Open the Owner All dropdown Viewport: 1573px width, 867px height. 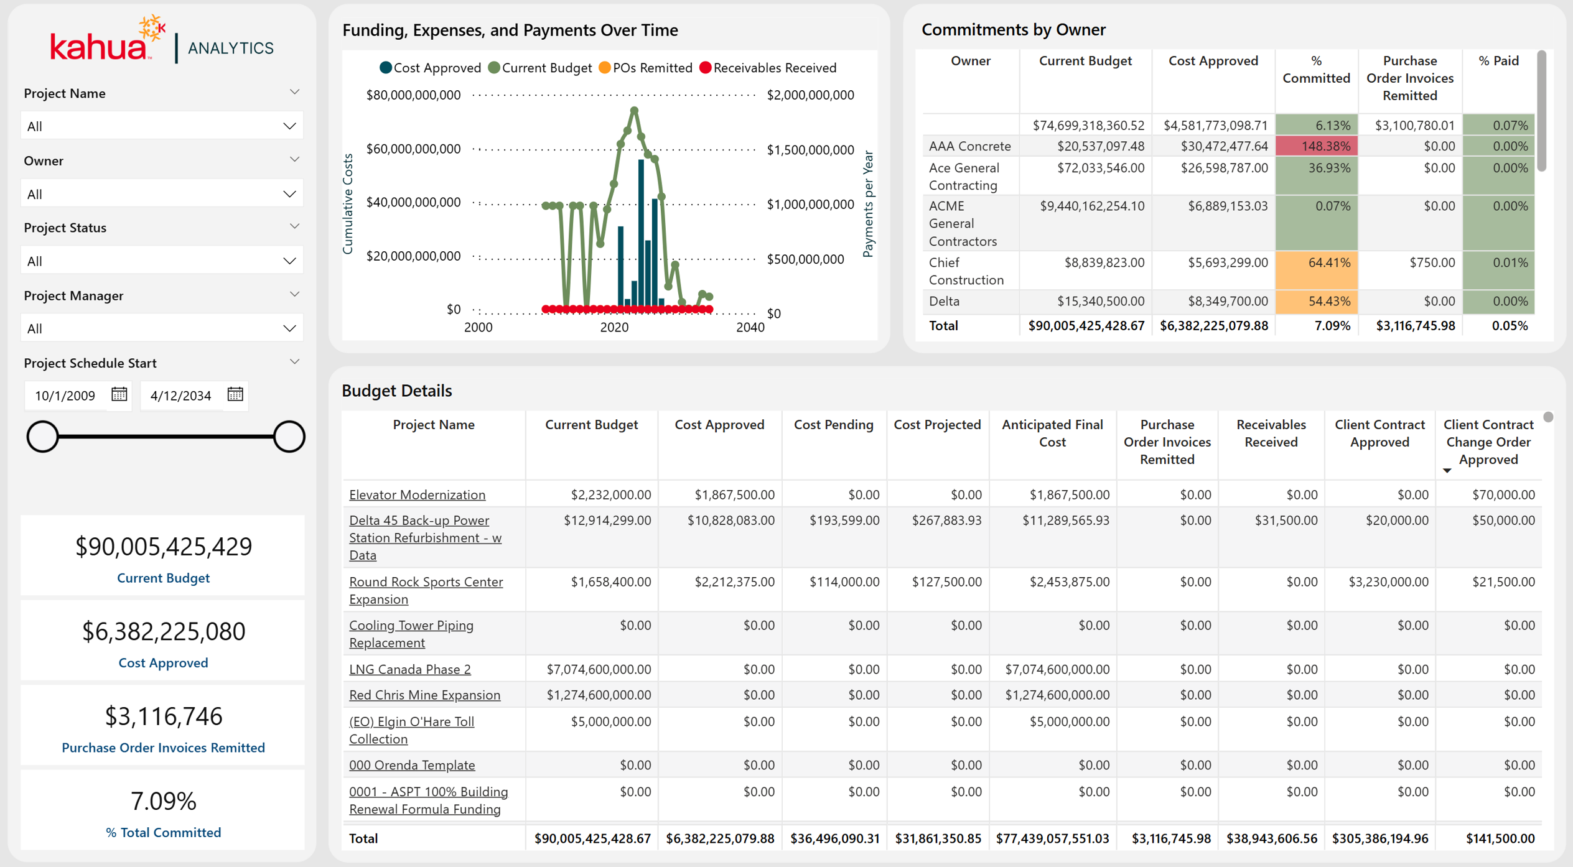[x=162, y=193]
